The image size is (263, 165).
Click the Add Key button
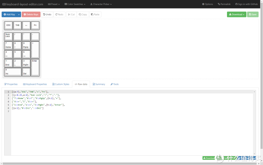pyautogui.click(x=9, y=14)
